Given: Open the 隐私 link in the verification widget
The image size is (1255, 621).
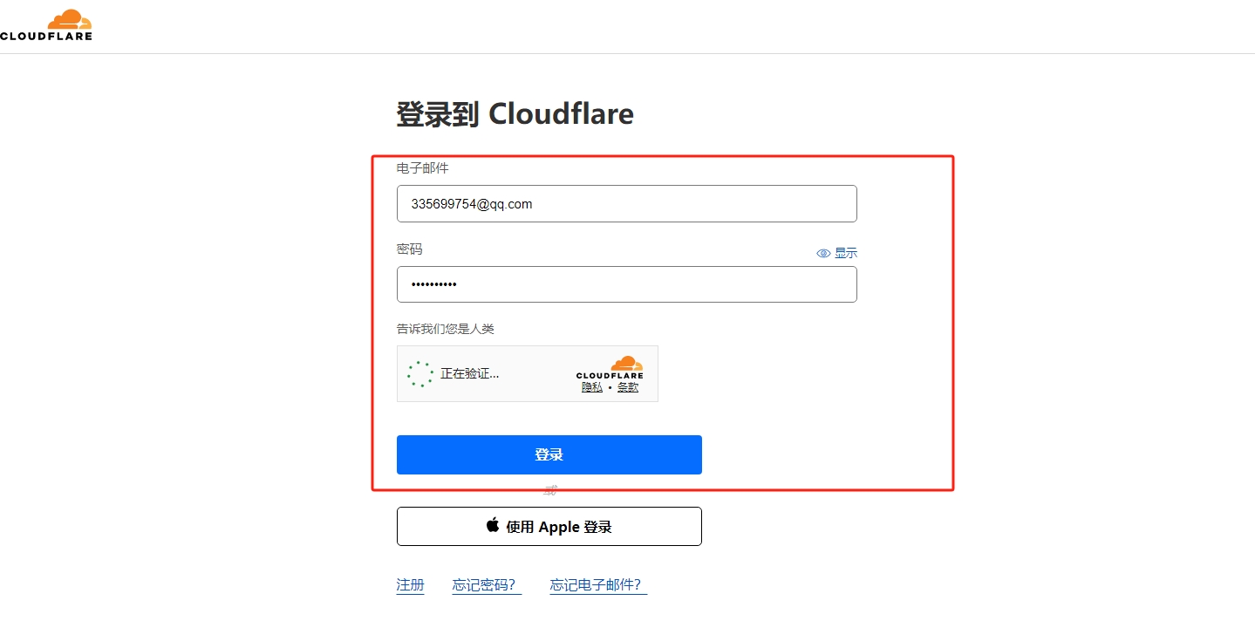Looking at the screenshot, I should coord(592,387).
